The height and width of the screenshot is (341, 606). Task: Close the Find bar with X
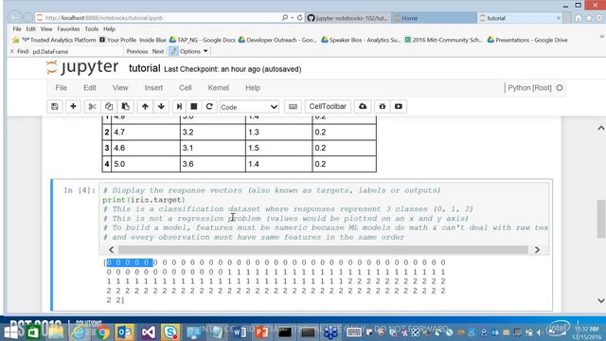pos(12,51)
